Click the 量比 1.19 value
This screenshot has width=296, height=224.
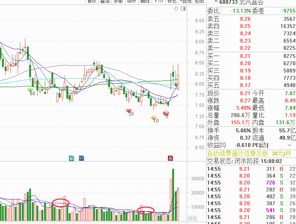pos(290,115)
